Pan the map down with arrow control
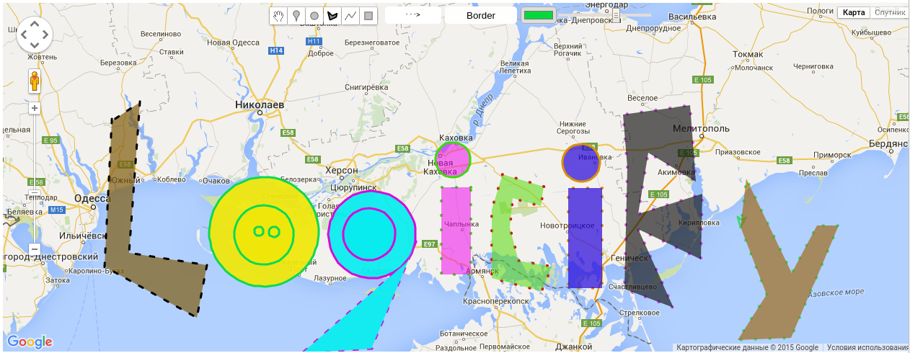The height and width of the screenshot is (353, 910). tap(35, 45)
